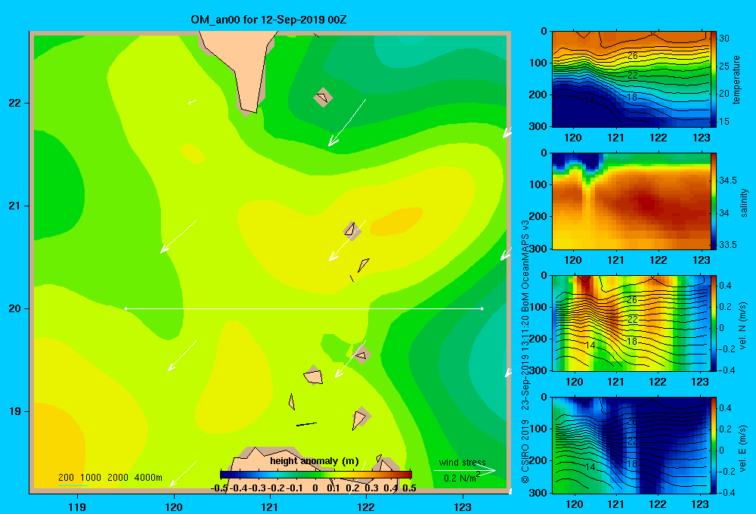Open the northward velocity section panel
756x514 pixels.
pyautogui.click(x=631, y=323)
